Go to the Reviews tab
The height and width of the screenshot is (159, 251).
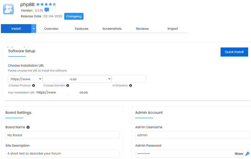click(x=142, y=29)
